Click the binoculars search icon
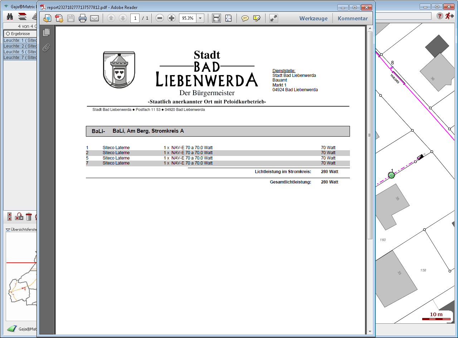Image resolution: width=458 pixels, height=338 pixels. point(10,16)
